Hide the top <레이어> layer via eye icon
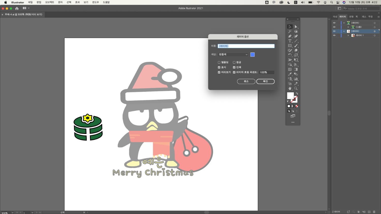The image size is (381, 214). (334, 23)
